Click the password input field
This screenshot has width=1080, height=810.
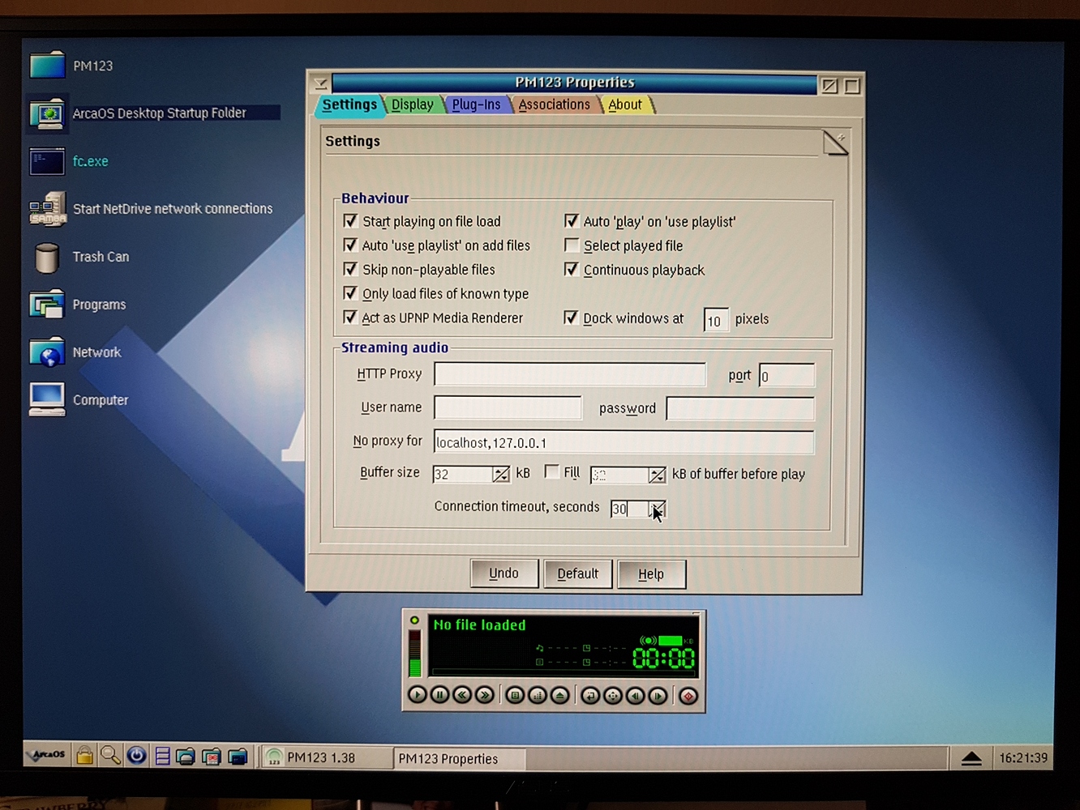point(740,408)
